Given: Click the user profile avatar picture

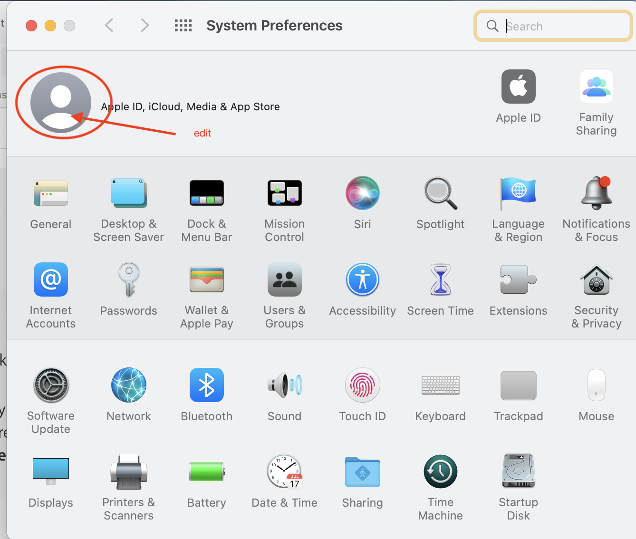Looking at the screenshot, I should pos(61,103).
